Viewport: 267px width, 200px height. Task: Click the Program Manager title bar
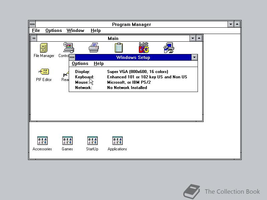[x=131, y=24]
